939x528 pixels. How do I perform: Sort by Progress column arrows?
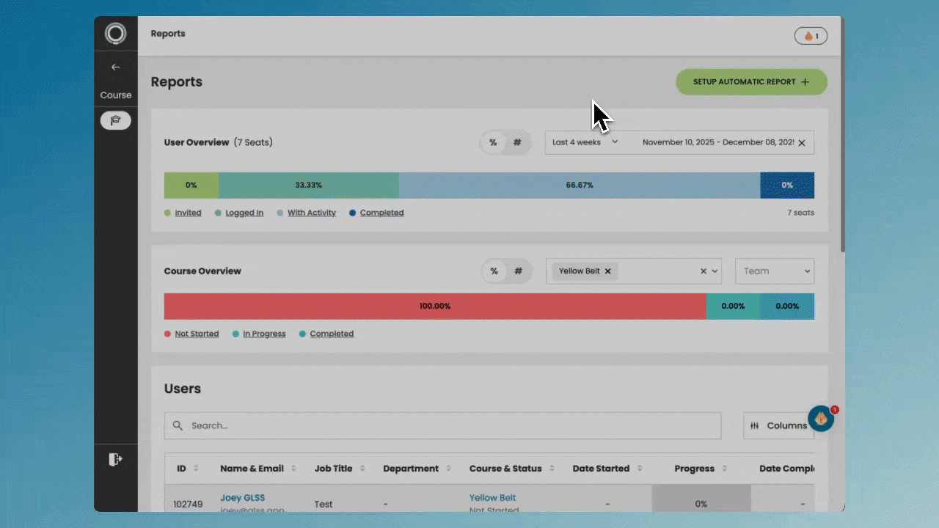[725, 469]
